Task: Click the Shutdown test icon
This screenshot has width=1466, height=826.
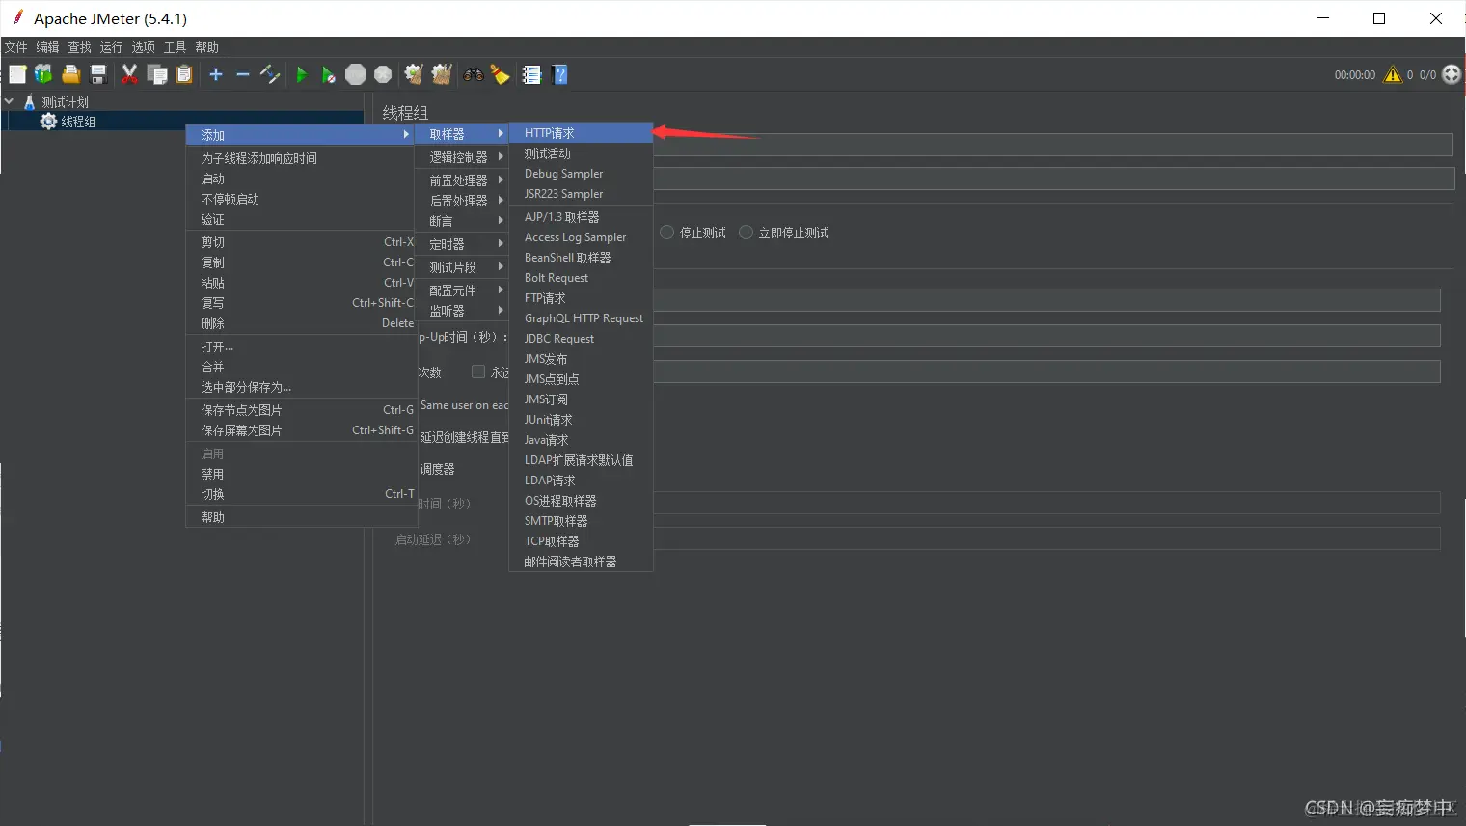Action: coord(383,74)
